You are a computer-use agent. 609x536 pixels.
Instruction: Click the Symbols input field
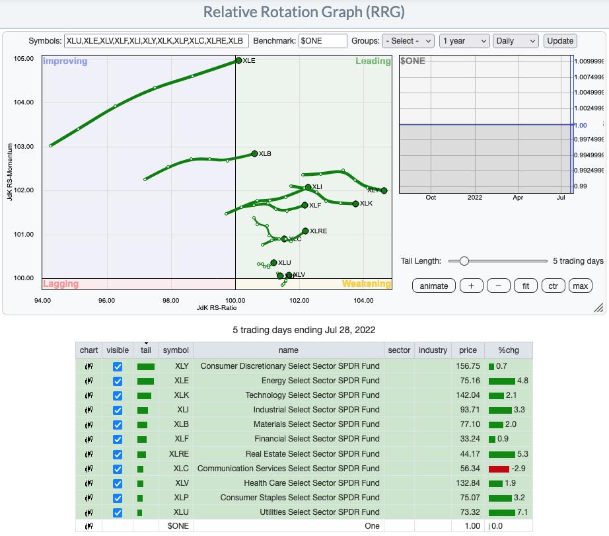tap(156, 41)
